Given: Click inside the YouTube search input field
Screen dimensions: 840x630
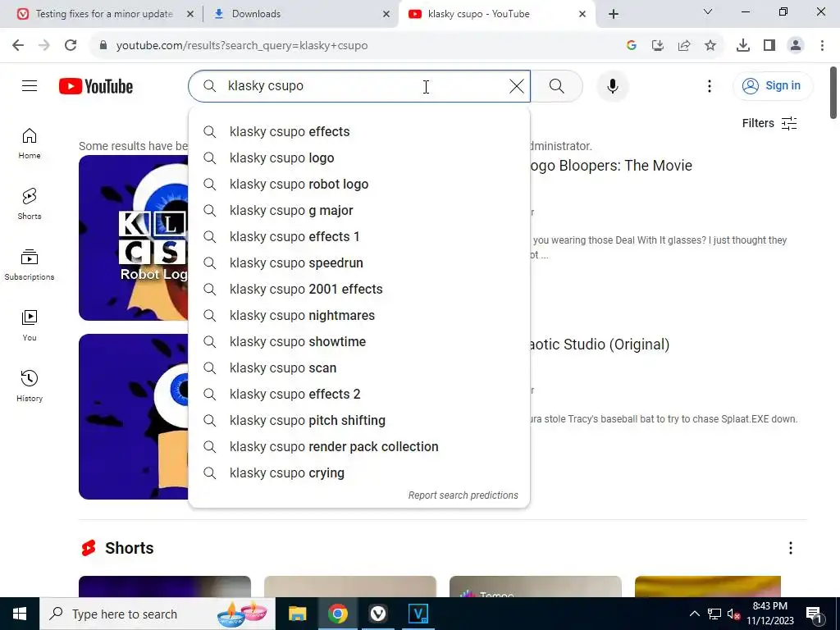Looking at the screenshot, I should tap(359, 85).
